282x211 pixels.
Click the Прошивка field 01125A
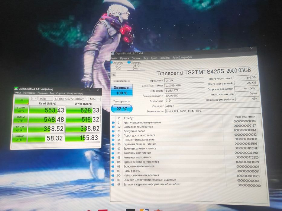point(184,80)
